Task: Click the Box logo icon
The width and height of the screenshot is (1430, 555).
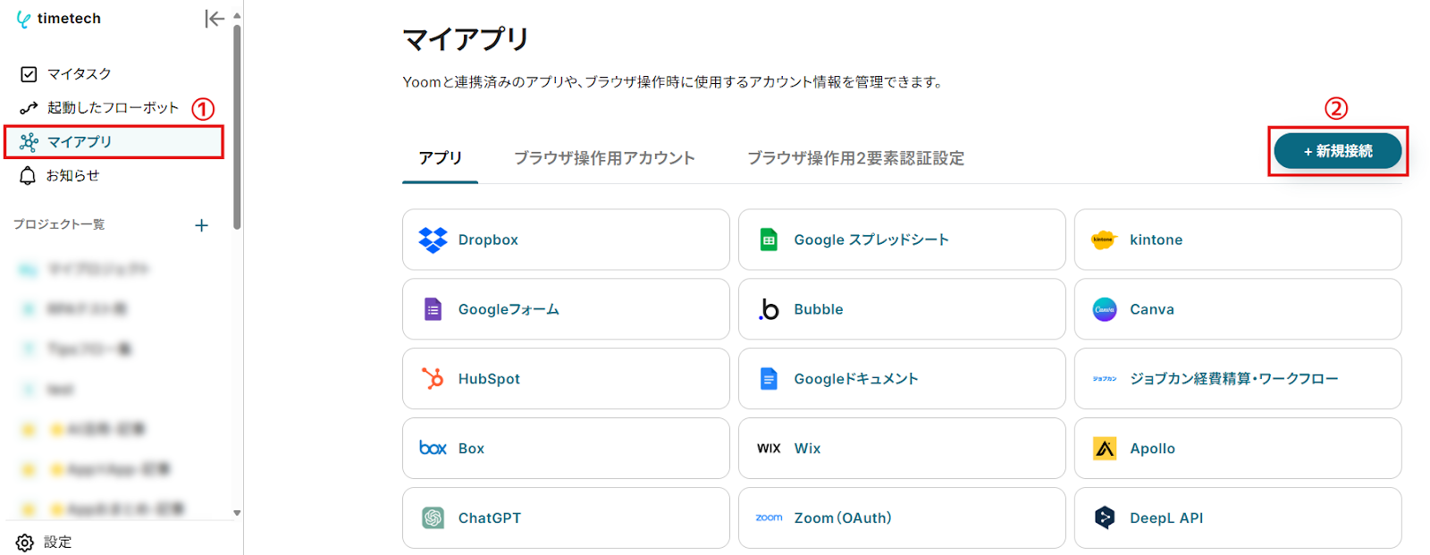Action: (x=433, y=448)
